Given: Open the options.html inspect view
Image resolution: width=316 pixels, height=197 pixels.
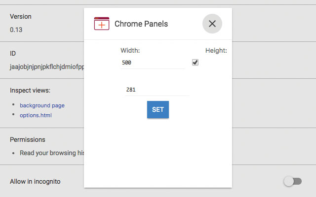Looking at the screenshot, I should [x=36, y=115].
